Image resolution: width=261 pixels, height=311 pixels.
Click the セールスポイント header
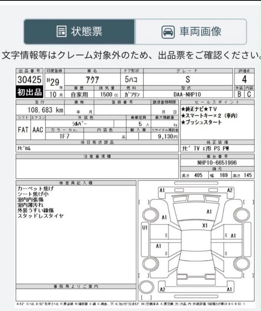click(x=217, y=102)
